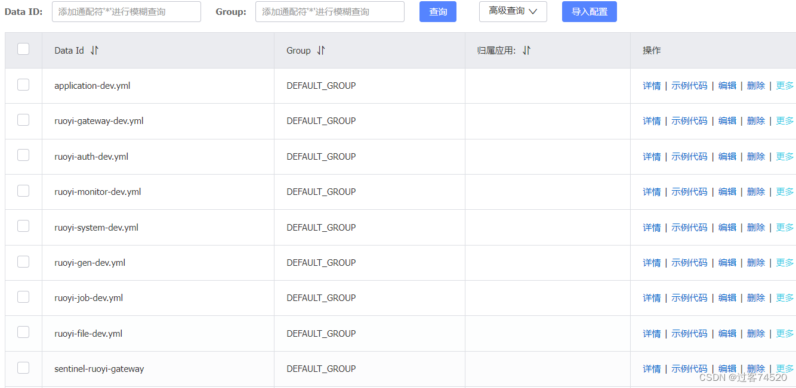796x388 pixels.
Task: Click 删除 for ruoyi-gateway-dev.yml
Action: (x=756, y=121)
